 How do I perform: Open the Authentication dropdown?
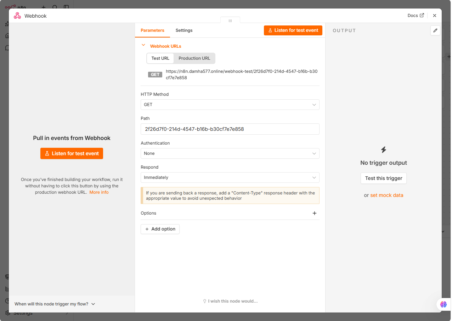pos(230,153)
